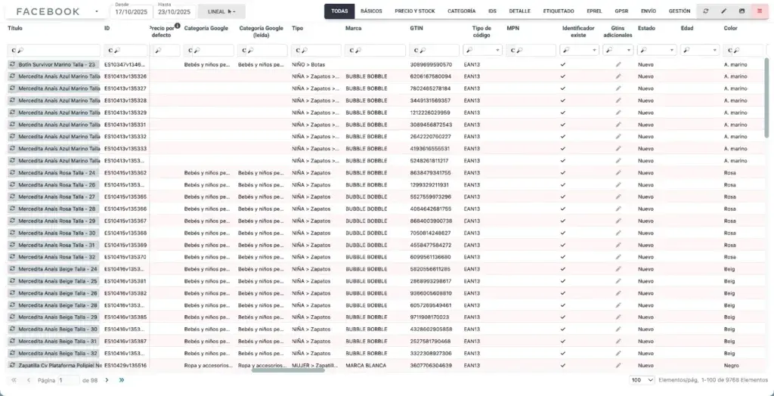Open the Edad filter dropdown
Image resolution: width=774 pixels, height=396 pixels.
click(x=715, y=50)
